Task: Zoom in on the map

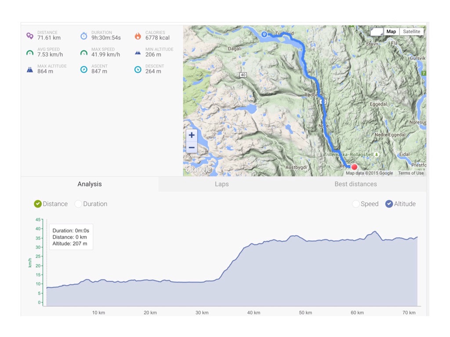Action: pos(192,135)
